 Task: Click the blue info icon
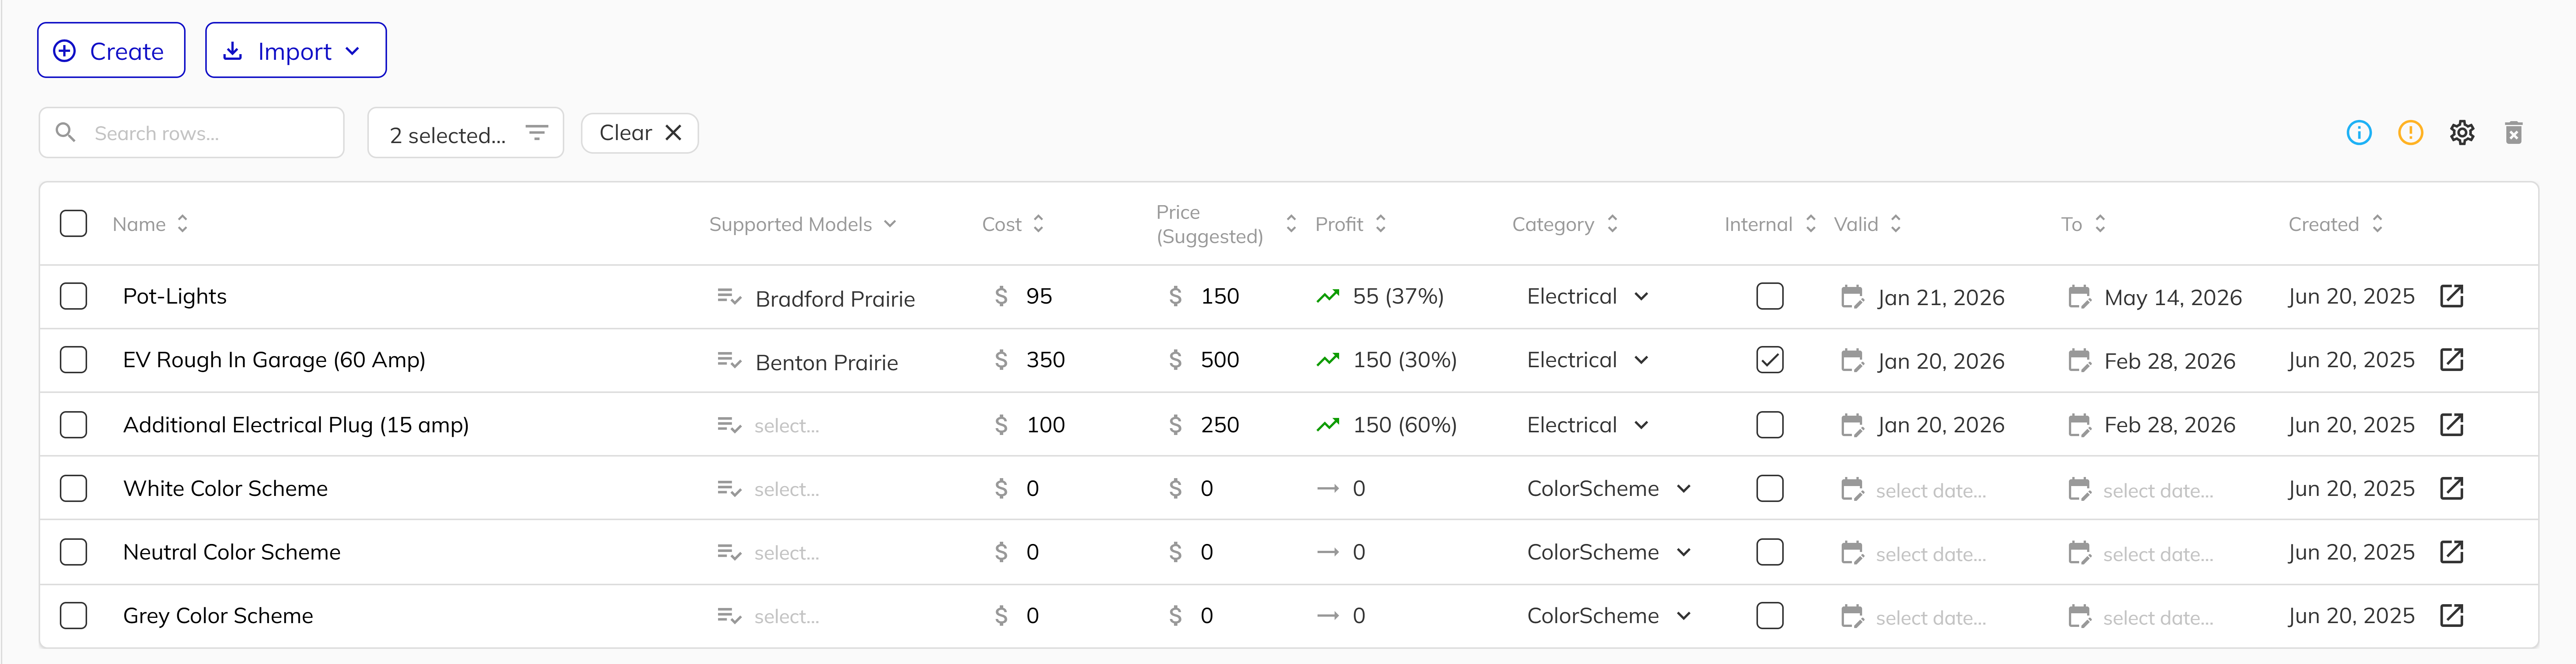pyautogui.click(x=2358, y=132)
